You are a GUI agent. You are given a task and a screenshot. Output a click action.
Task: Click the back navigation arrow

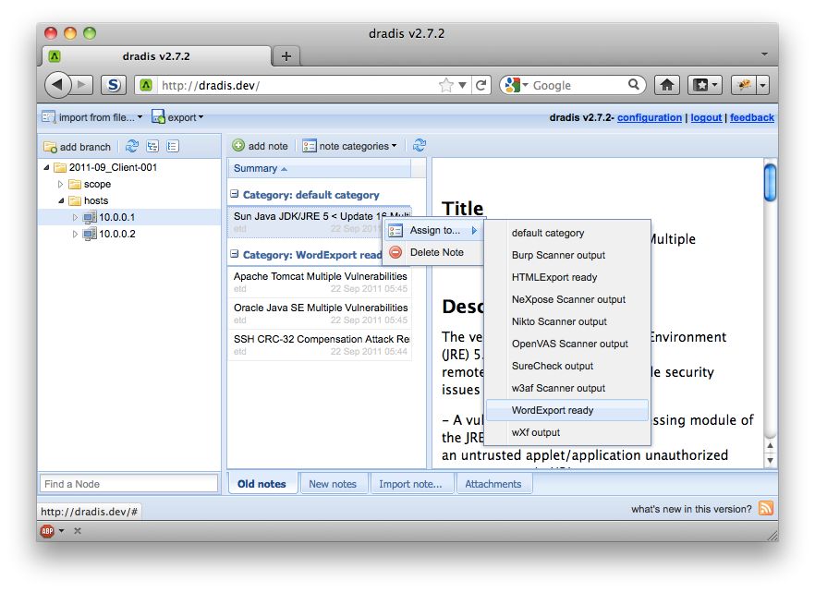tap(57, 85)
